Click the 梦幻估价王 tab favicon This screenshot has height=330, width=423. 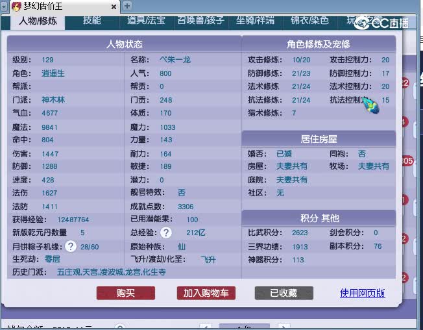[16, 6]
